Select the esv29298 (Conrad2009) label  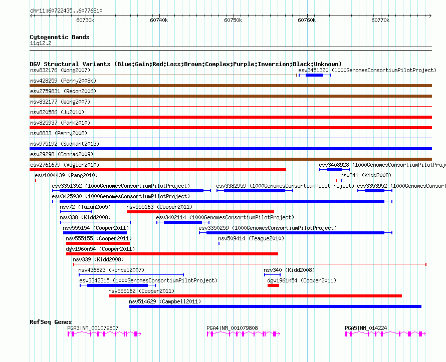(62, 154)
